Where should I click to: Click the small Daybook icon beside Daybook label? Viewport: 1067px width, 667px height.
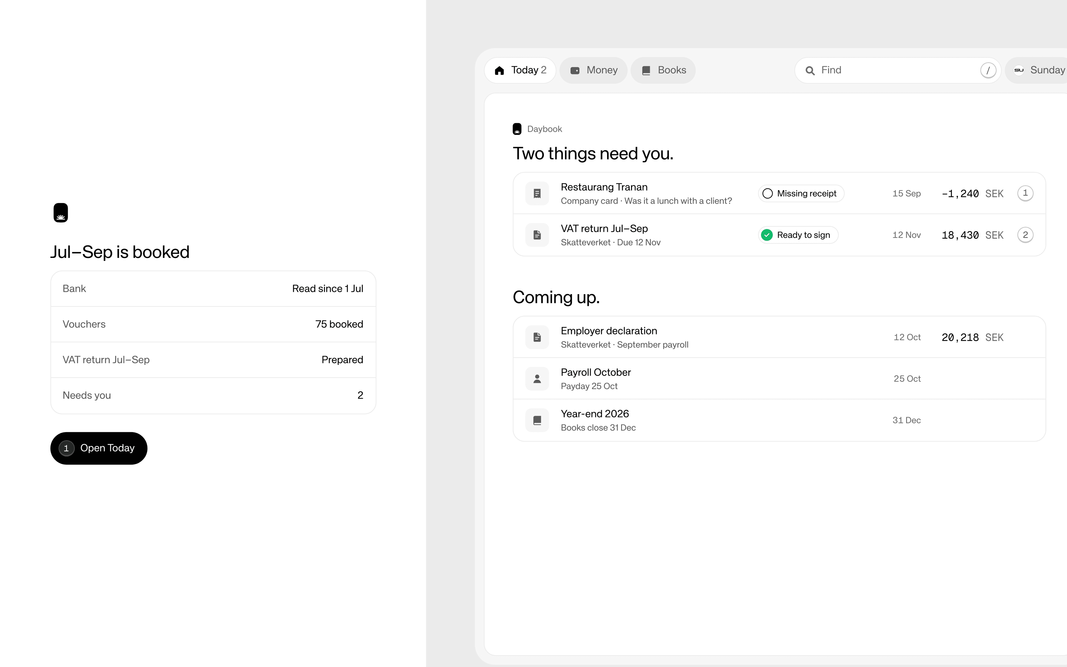[x=517, y=129]
